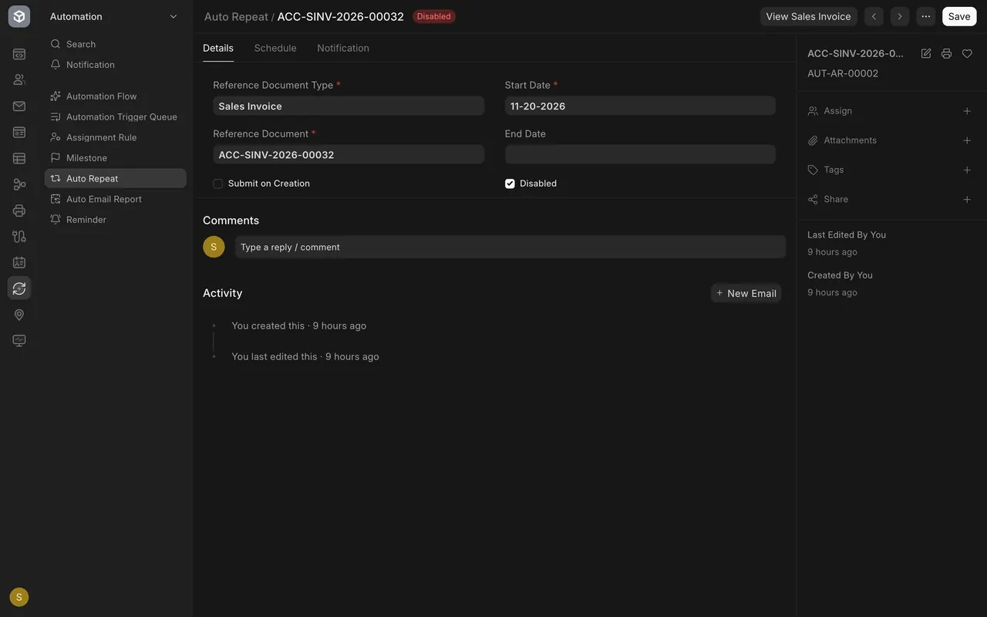Open the empty End Date field
Screen dimensions: 987x617
click(640, 154)
